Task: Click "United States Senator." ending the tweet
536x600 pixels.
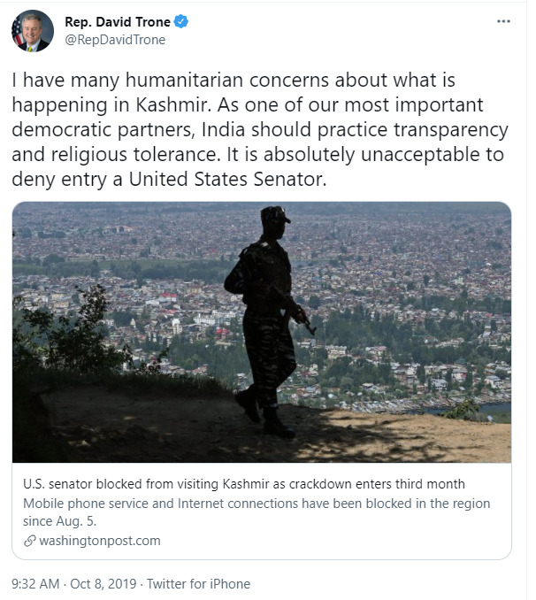Action: click(x=227, y=179)
